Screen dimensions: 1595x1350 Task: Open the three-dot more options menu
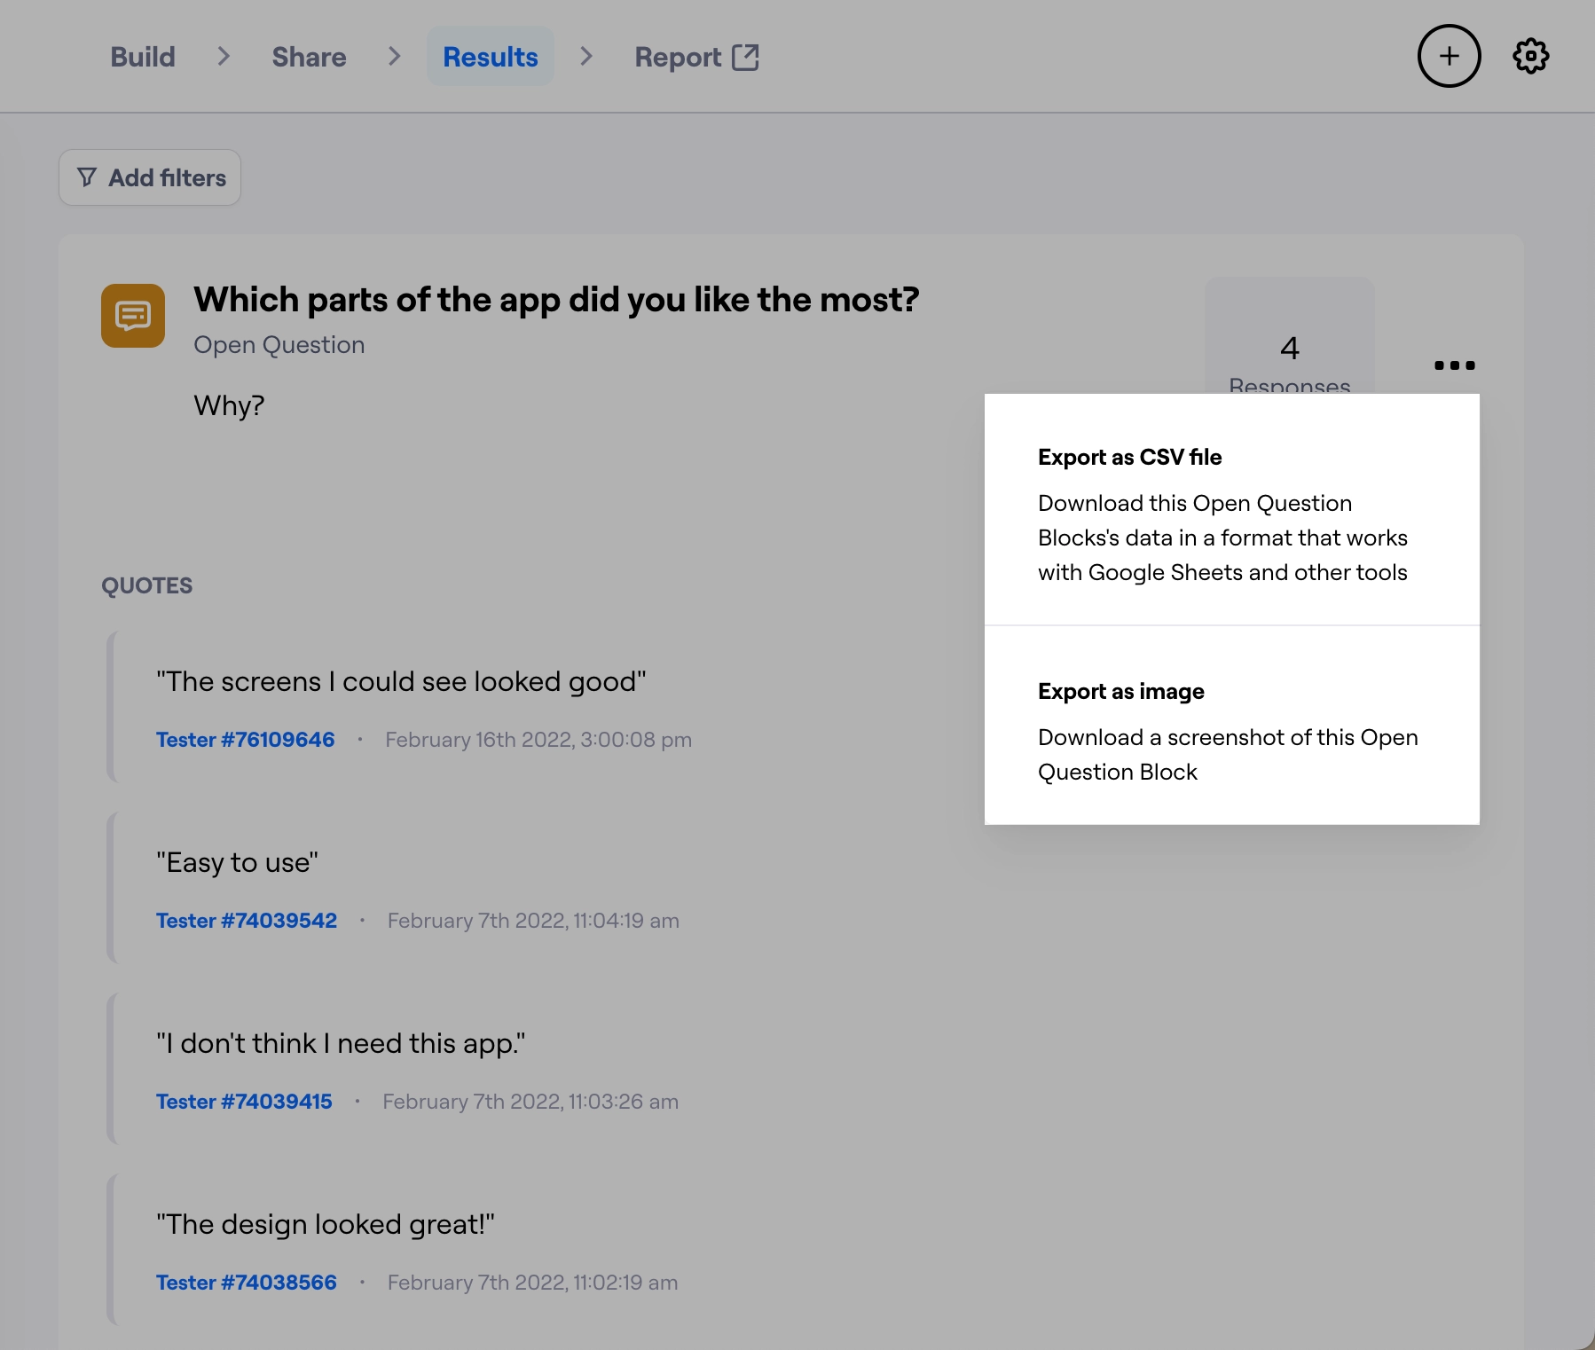pyautogui.click(x=1454, y=365)
